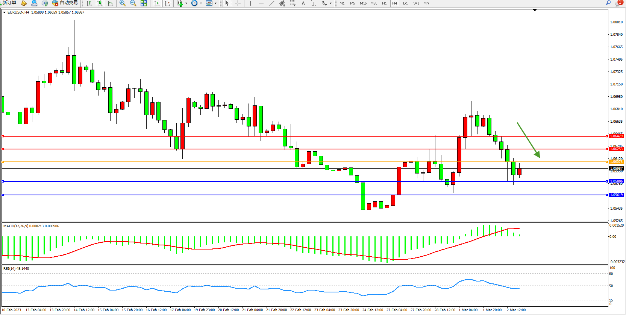
Task: Switch to the D1 timeframe
Action: click(x=405, y=3)
